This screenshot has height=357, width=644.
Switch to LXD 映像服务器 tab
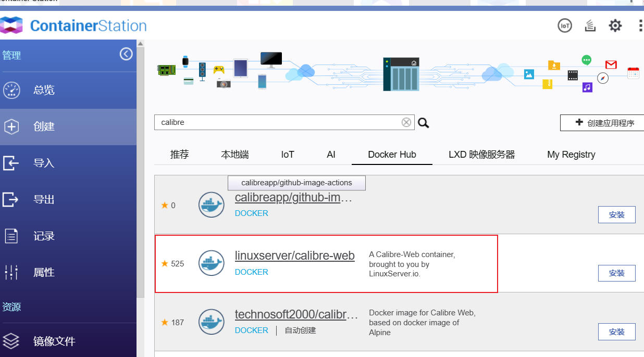point(482,155)
